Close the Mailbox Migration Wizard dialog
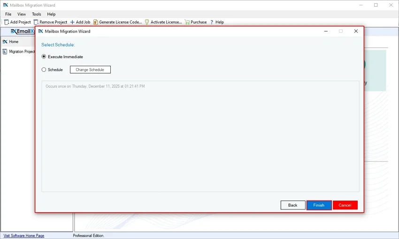 (x=356, y=31)
